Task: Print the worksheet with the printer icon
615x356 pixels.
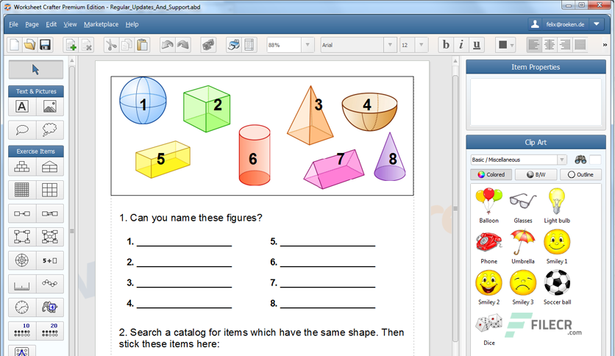Action: point(234,45)
